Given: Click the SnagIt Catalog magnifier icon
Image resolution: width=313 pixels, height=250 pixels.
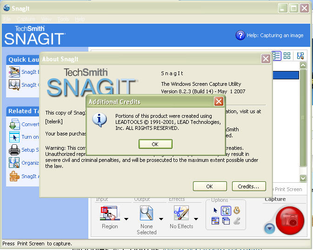Looking at the screenshot, I should tap(14, 85).
